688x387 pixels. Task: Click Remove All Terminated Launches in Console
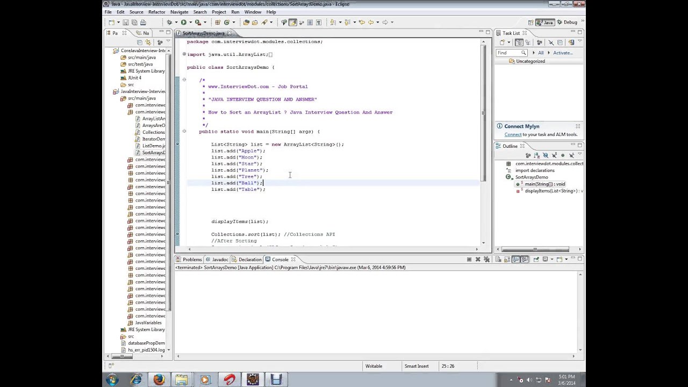[x=486, y=260]
